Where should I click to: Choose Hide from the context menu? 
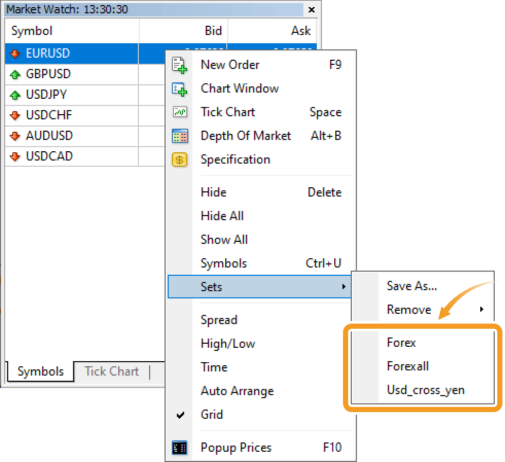pyautogui.click(x=260, y=192)
